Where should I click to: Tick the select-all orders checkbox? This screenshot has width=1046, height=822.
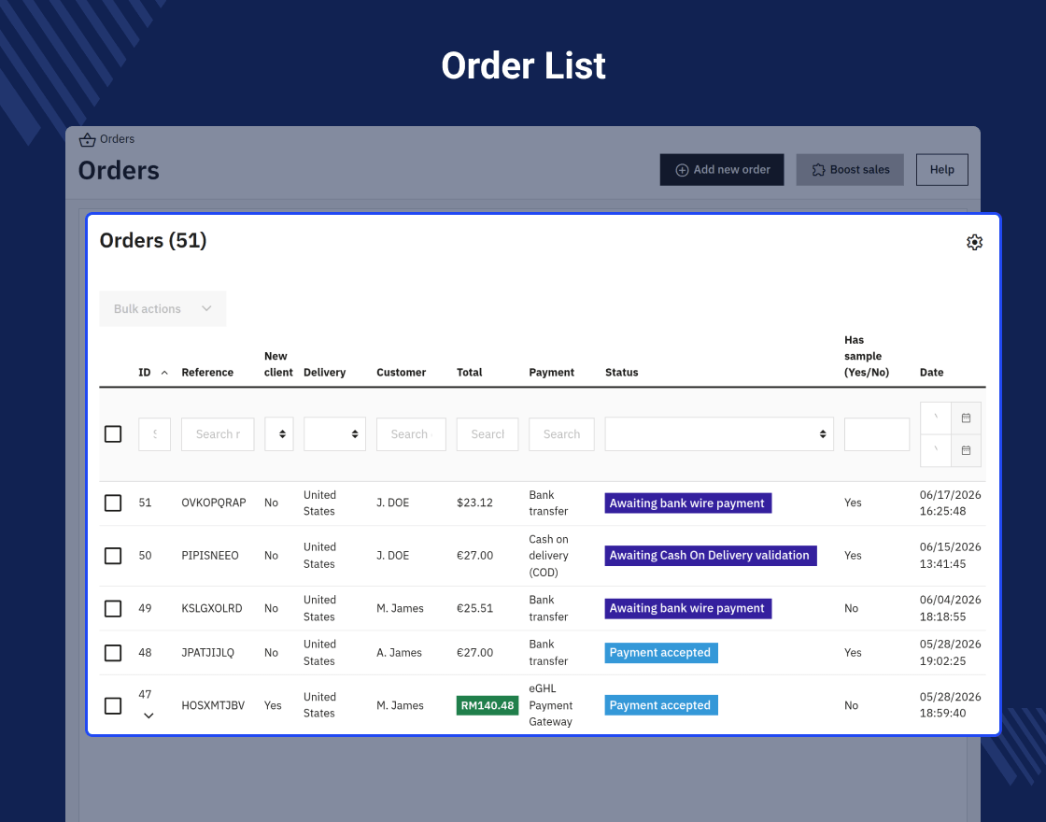point(113,434)
